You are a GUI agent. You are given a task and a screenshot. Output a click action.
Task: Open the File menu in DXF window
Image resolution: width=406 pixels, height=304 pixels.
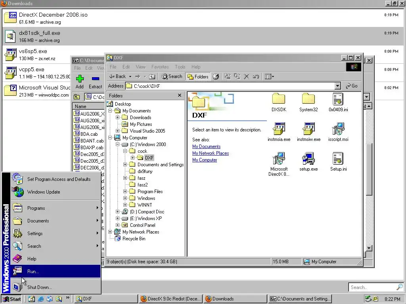(113, 67)
